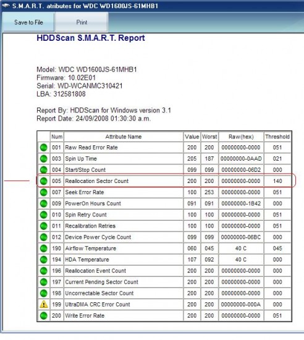Select the UltraDMA CRC Error Count attribute name

point(98,304)
